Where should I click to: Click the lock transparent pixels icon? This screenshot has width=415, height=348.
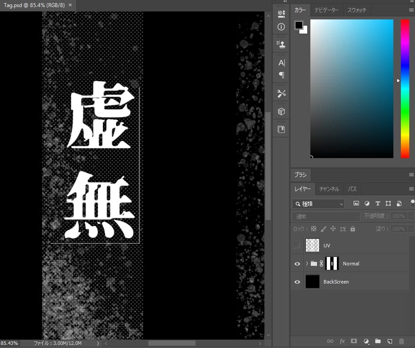pyautogui.click(x=314, y=229)
